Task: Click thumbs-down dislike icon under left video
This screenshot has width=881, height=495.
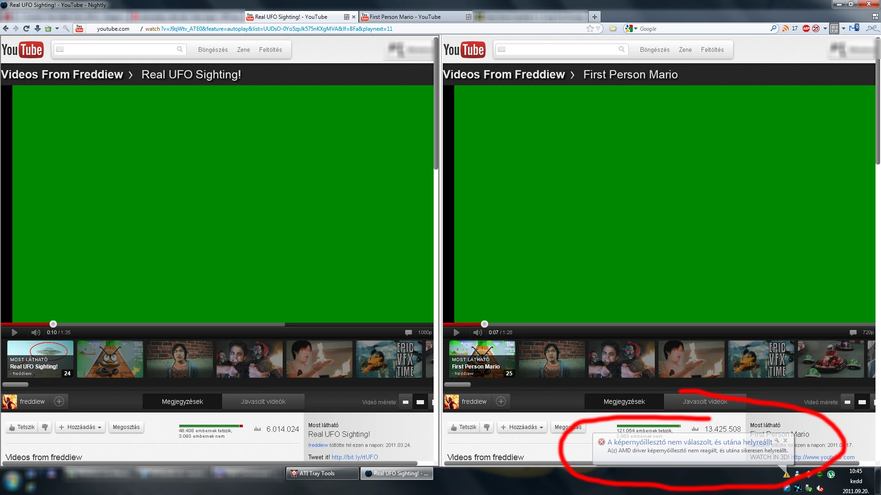Action: (45, 427)
